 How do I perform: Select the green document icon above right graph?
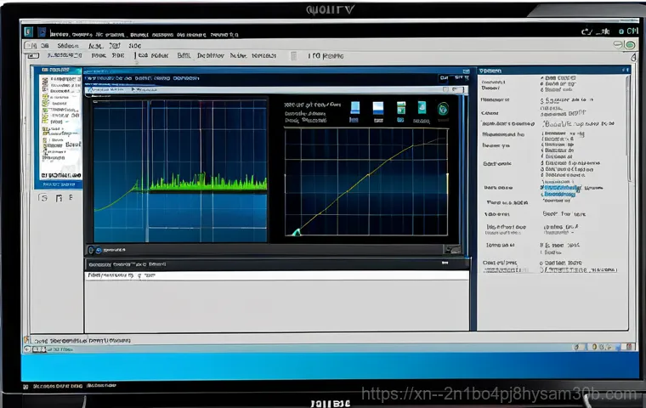click(399, 108)
